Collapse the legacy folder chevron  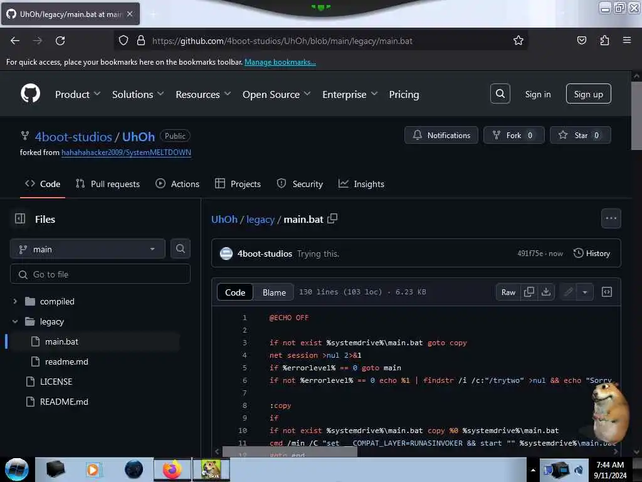[15, 321]
